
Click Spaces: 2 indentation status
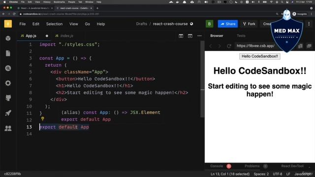point(261,174)
